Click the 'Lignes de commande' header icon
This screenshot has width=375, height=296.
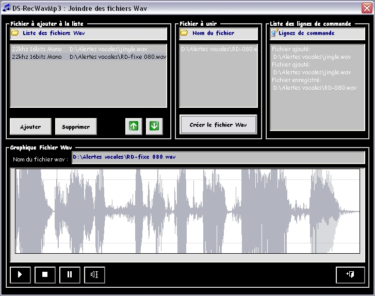pos(274,33)
